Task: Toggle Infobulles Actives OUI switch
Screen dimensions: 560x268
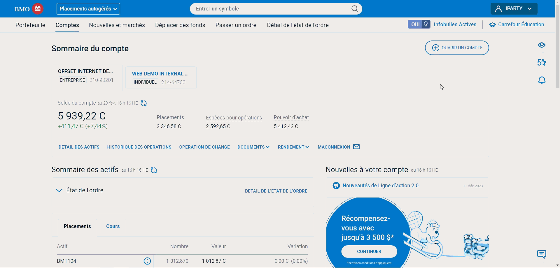Action: pyautogui.click(x=419, y=24)
